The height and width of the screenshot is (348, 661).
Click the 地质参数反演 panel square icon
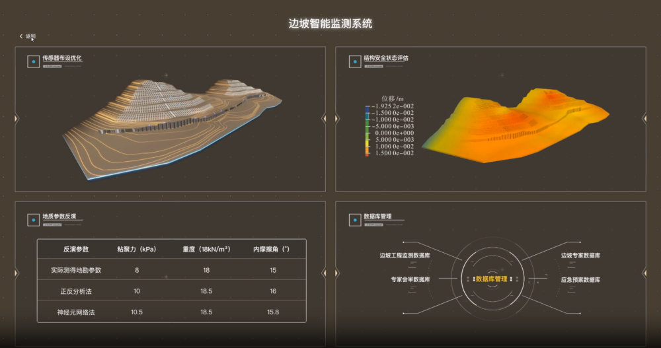pos(32,219)
